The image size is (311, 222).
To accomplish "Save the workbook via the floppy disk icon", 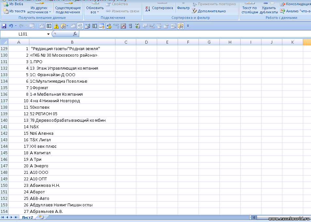I will pyautogui.click(x=4, y=26).
